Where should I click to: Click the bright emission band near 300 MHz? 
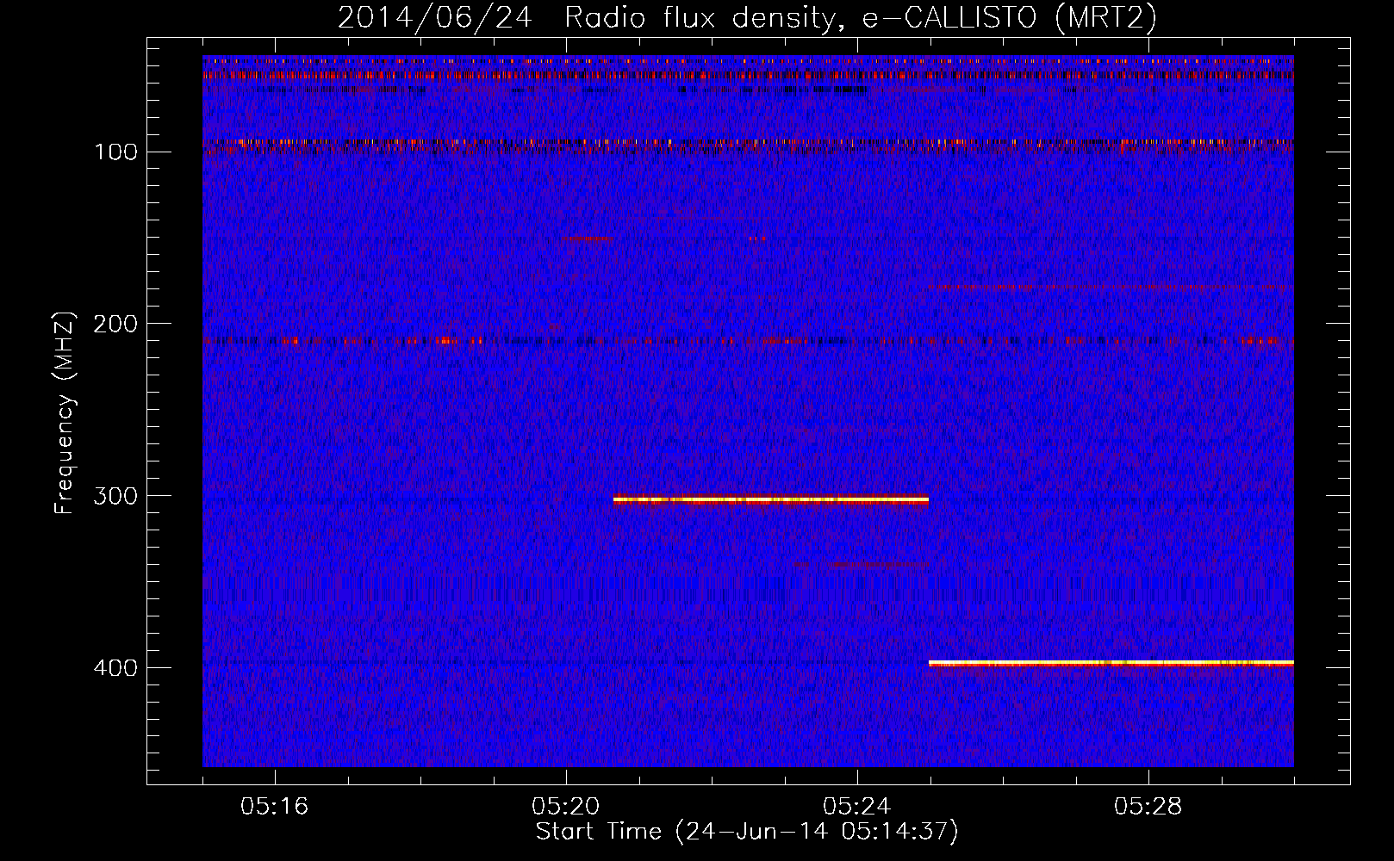[x=771, y=499]
